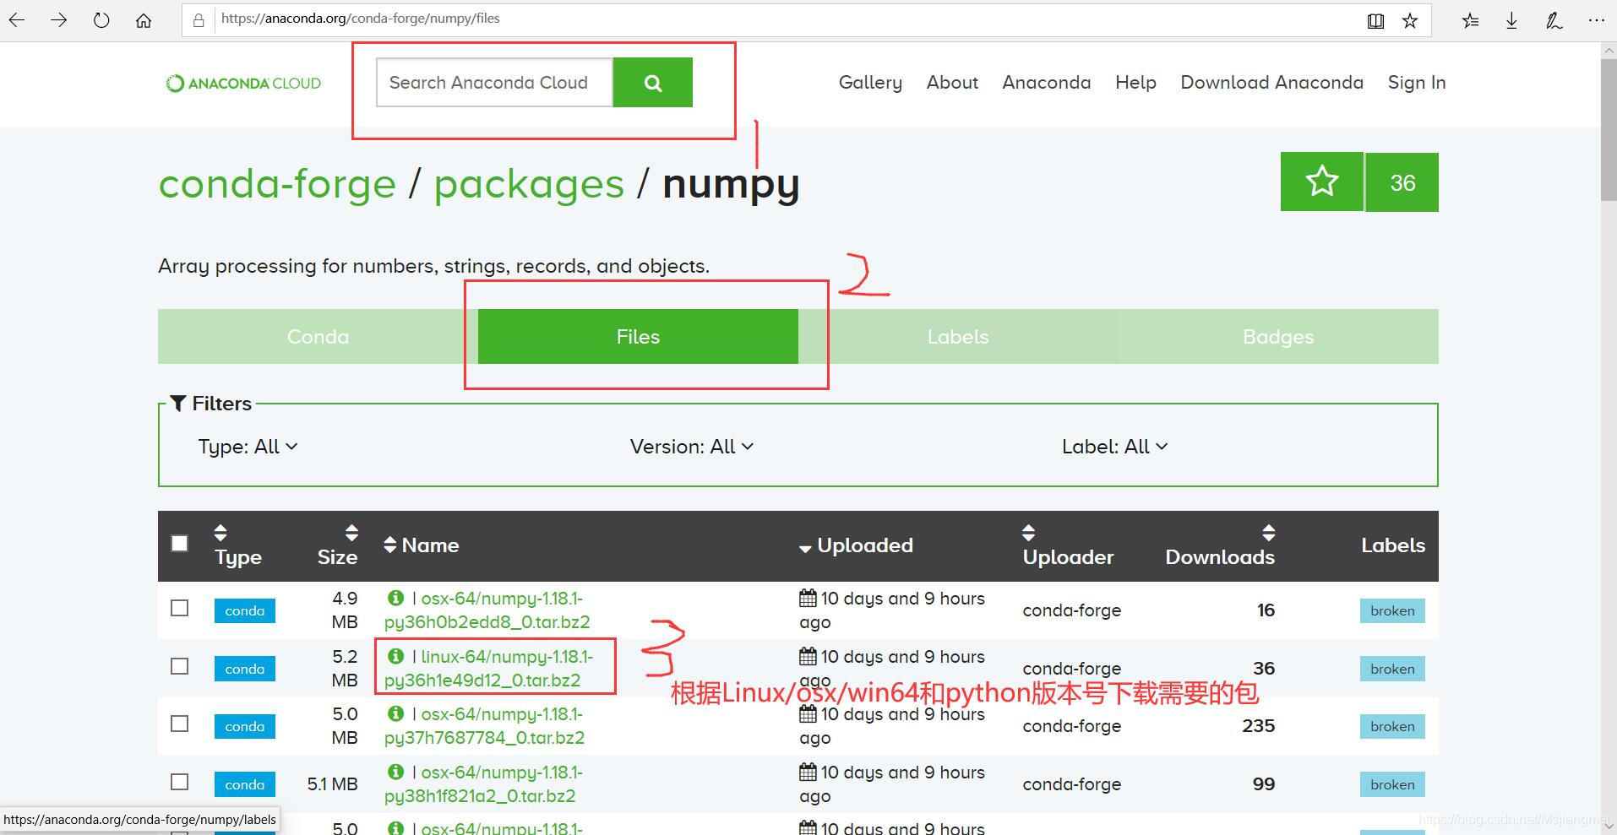Viewport: 1617px width, 835px height.
Task: Click broken label on downloads 36 row
Action: click(x=1392, y=669)
